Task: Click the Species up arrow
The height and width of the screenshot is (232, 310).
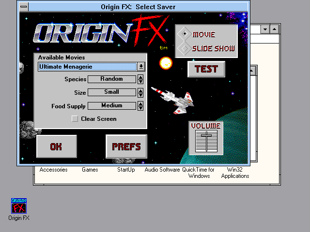Action: (140, 77)
